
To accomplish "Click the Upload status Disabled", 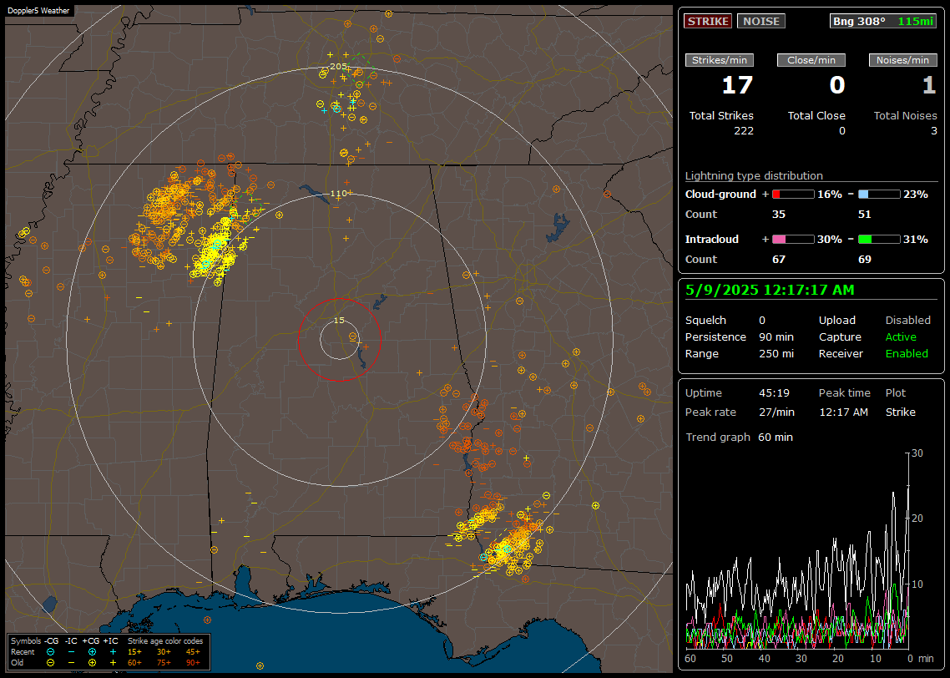I will coord(907,321).
